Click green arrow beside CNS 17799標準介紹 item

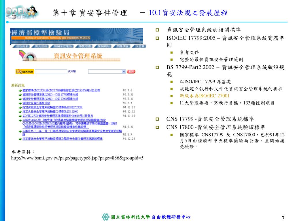coord(20,95)
